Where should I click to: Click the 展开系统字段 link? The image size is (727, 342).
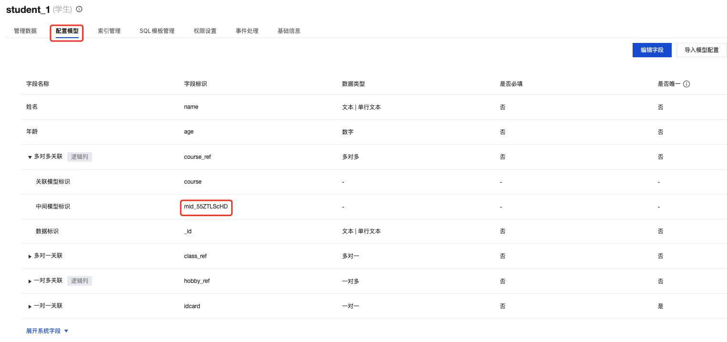pyautogui.click(x=43, y=330)
